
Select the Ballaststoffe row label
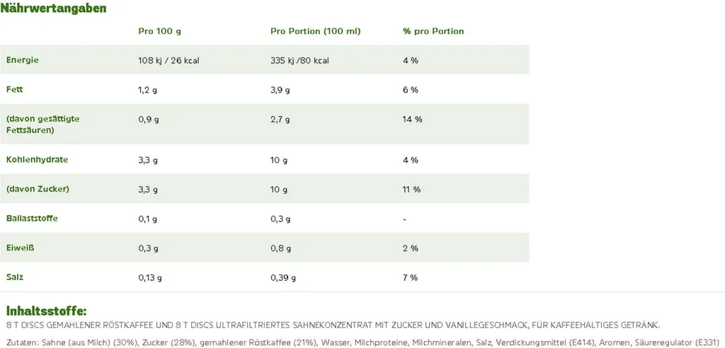point(32,219)
